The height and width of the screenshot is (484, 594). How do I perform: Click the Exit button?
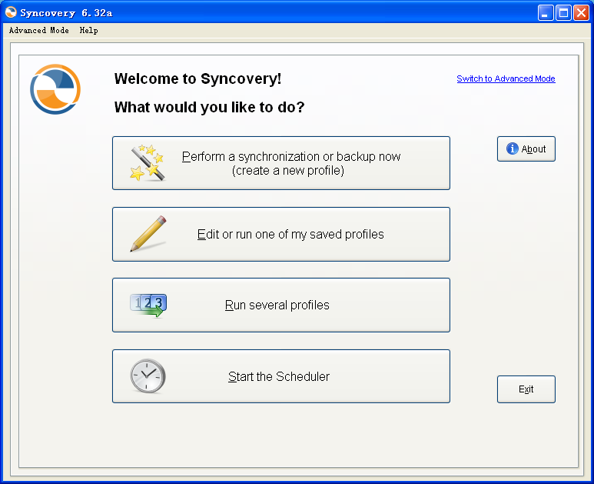pyautogui.click(x=526, y=389)
